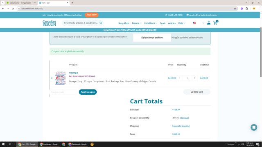Click the site search input field
262x147 pixels.
[x=81, y=23]
